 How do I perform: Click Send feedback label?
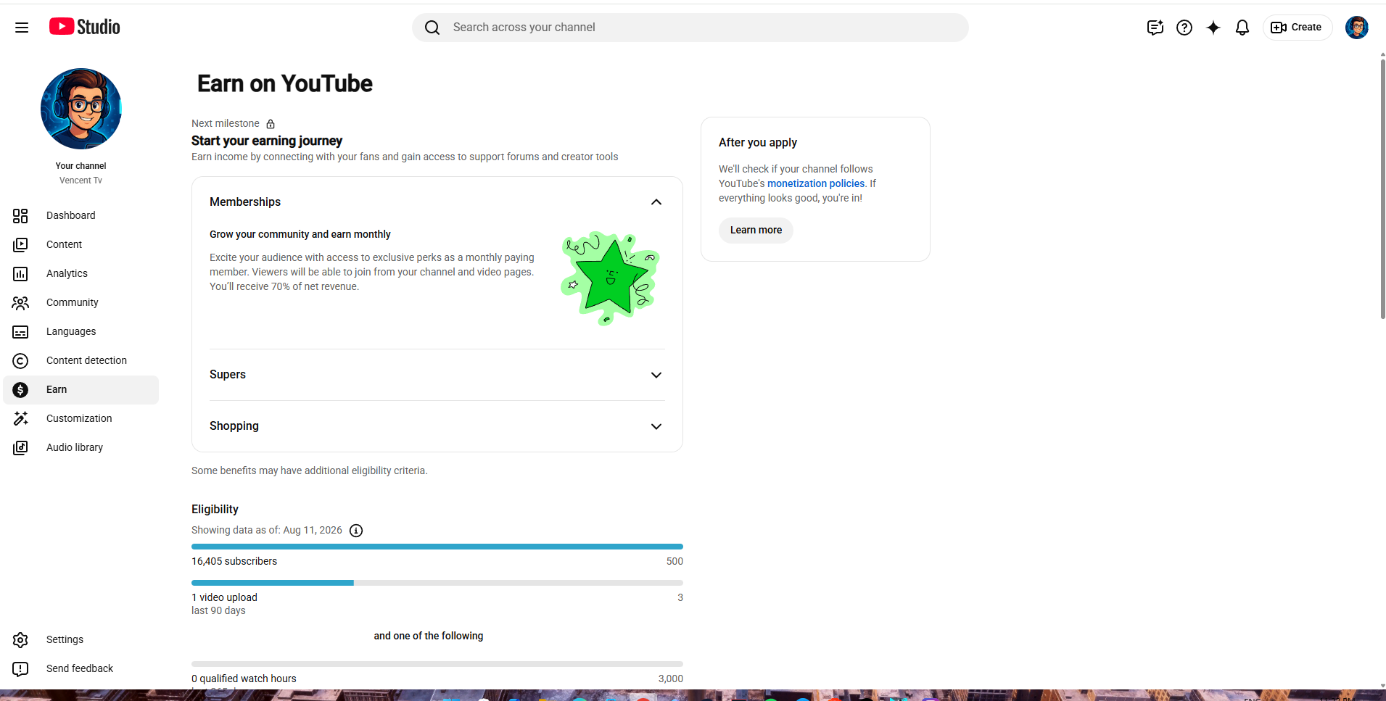[x=80, y=668]
